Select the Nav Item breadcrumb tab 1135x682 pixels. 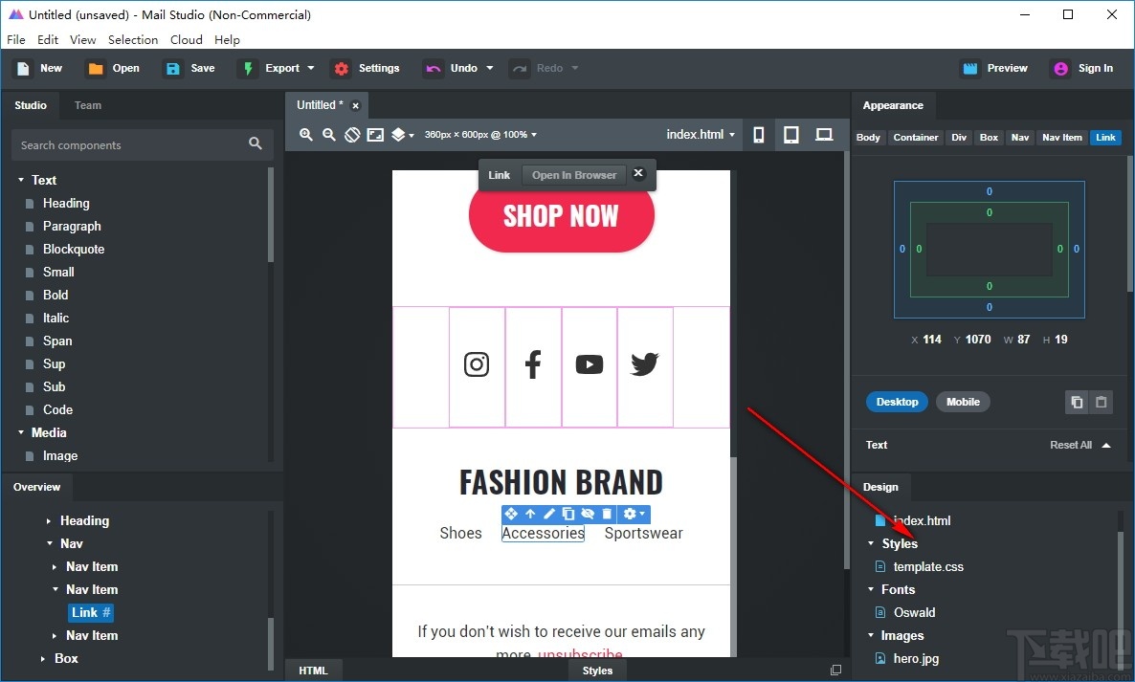(x=1062, y=138)
